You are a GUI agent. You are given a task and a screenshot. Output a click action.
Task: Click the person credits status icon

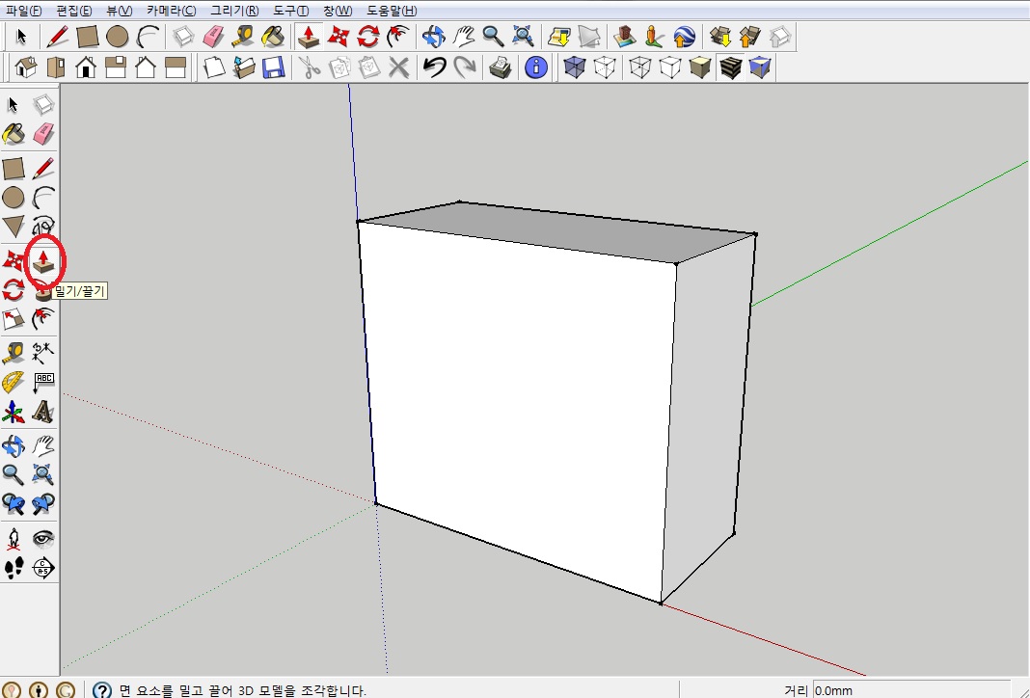point(39,690)
